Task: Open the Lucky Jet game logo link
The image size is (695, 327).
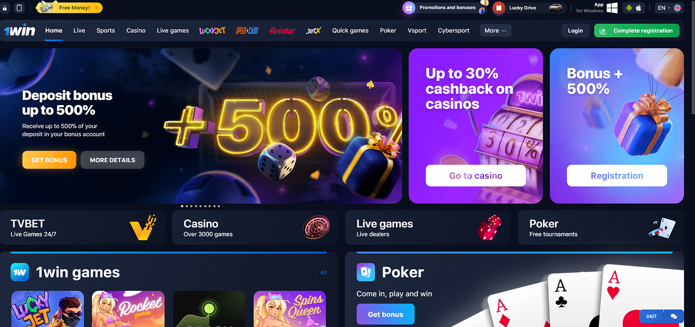Action: 212,30
